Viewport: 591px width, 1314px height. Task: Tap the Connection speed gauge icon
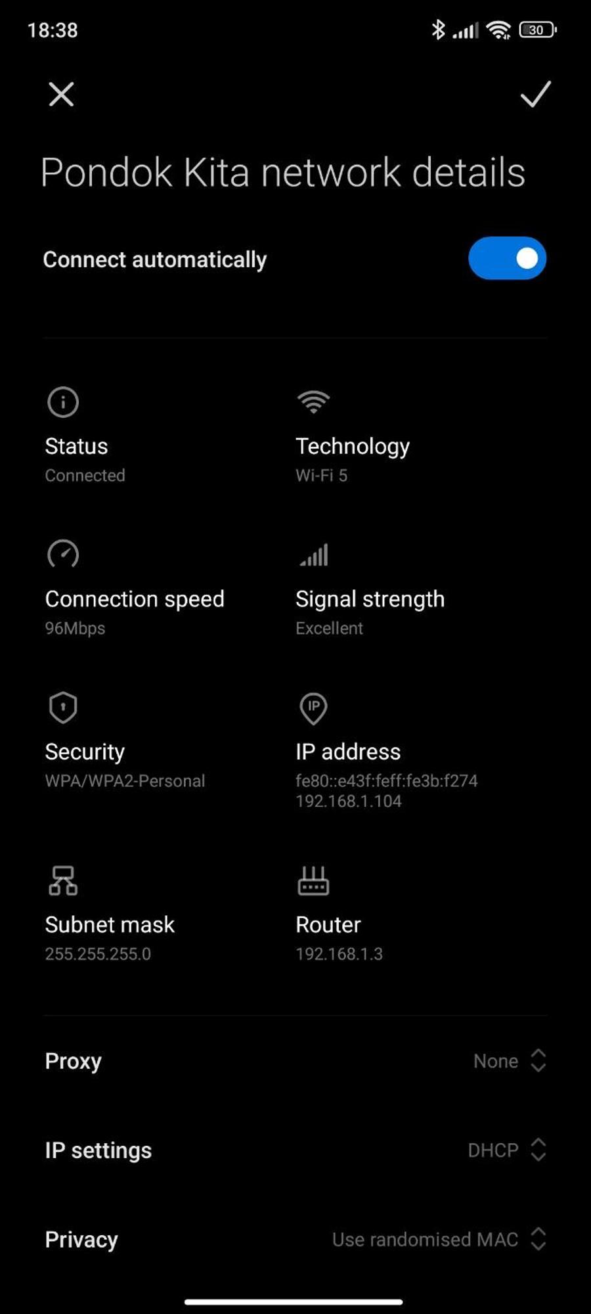tap(63, 554)
